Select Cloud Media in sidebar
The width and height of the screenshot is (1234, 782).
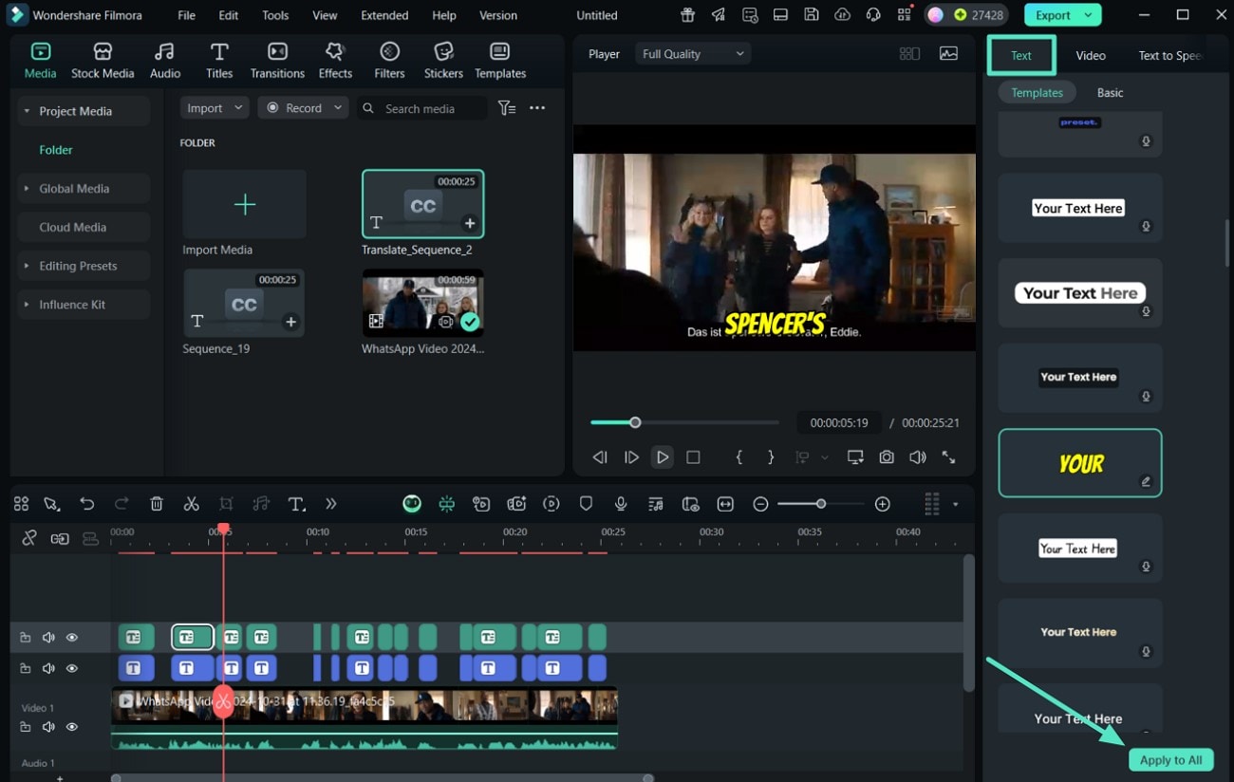click(x=73, y=227)
